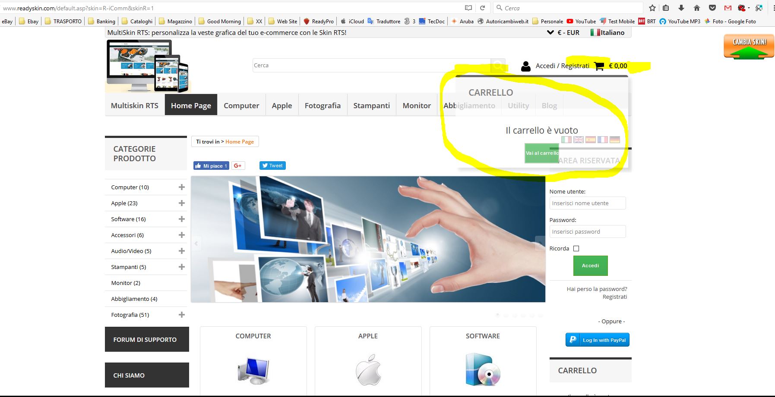Go to the browser home page icon
775x397 pixels.
(x=696, y=8)
